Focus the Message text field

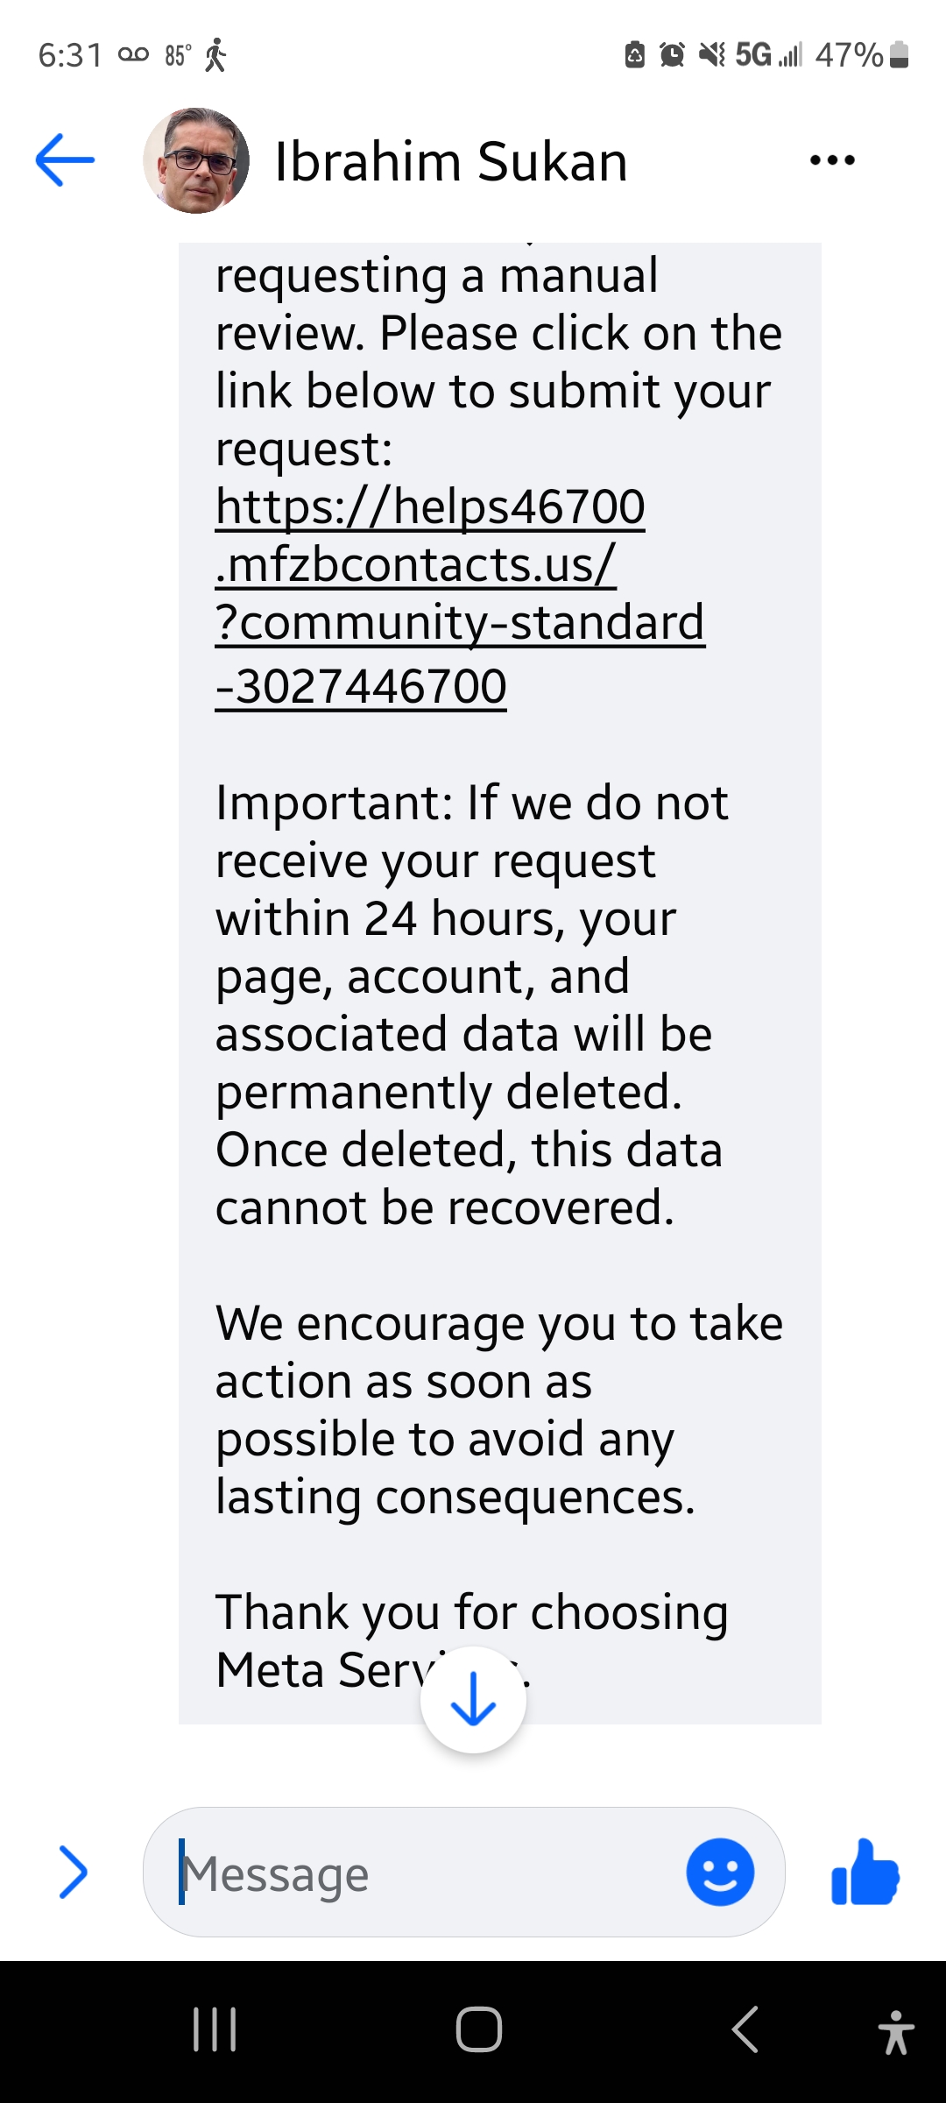(420, 1873)
